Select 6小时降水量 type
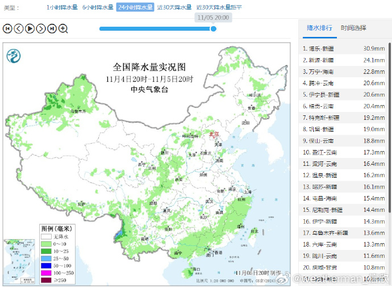392x288 pixels. pyautogui.click(x=98, y=7)
